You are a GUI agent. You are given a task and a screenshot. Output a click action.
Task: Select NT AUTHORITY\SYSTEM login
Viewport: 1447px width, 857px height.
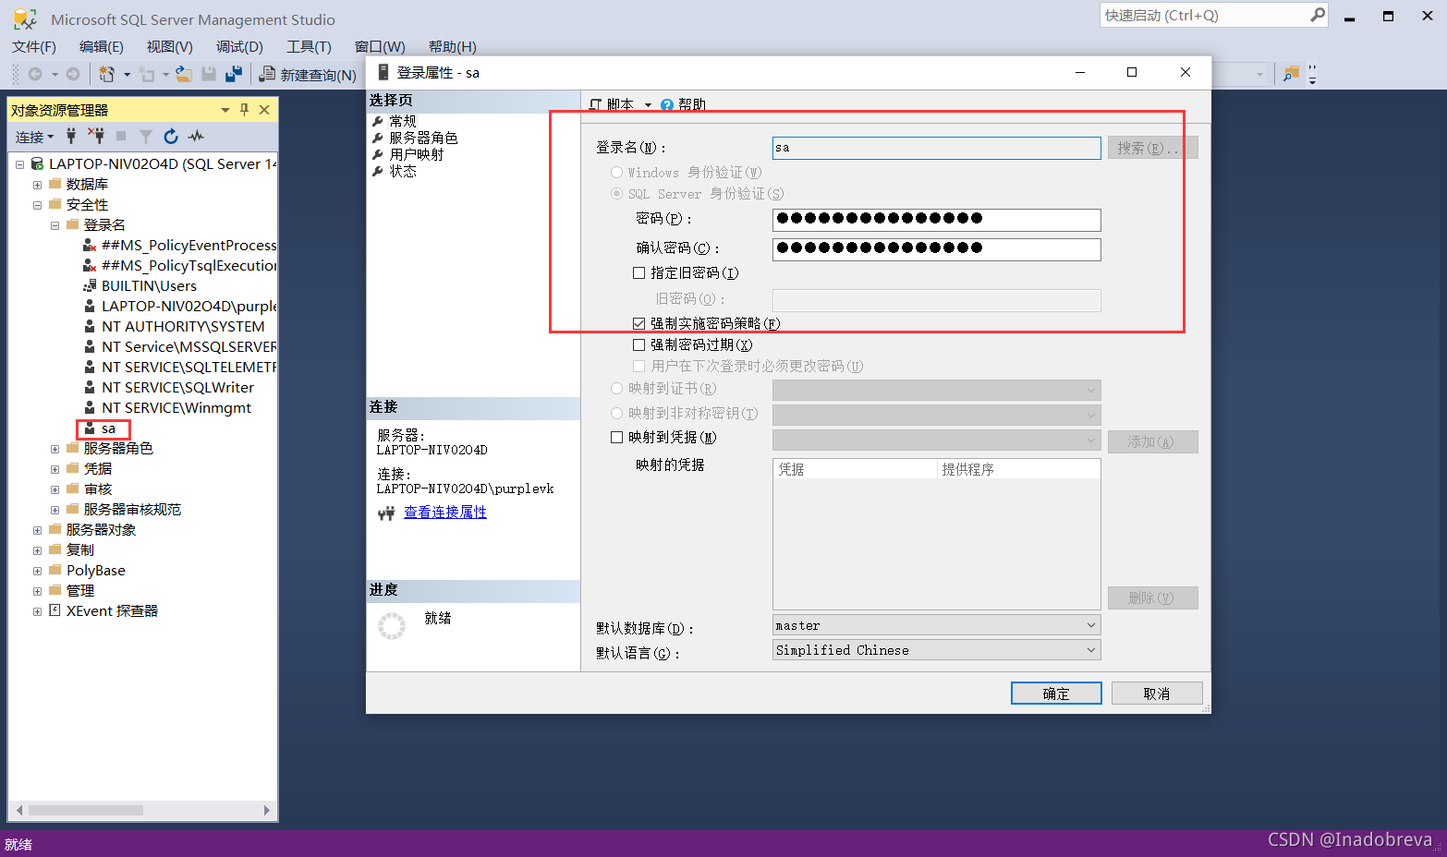pos(183,326)
